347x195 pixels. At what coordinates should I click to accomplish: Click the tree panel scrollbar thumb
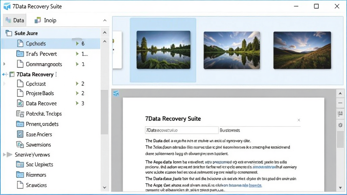point(104,112)
